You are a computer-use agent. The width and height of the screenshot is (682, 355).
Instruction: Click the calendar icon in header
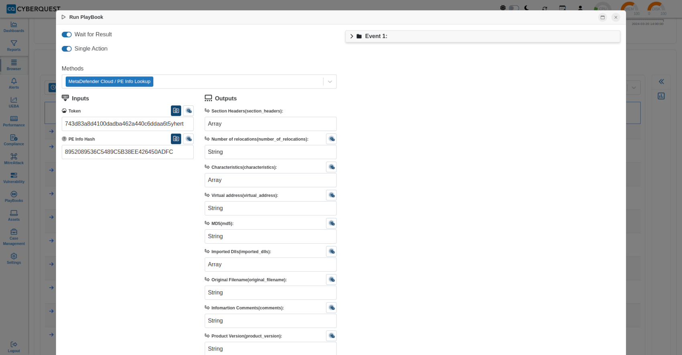562,8
